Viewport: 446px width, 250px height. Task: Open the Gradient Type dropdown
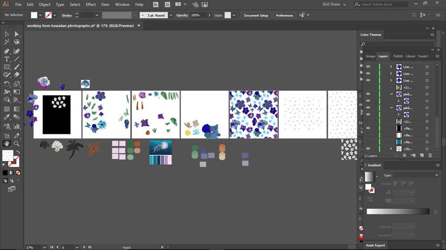[416, 175]
